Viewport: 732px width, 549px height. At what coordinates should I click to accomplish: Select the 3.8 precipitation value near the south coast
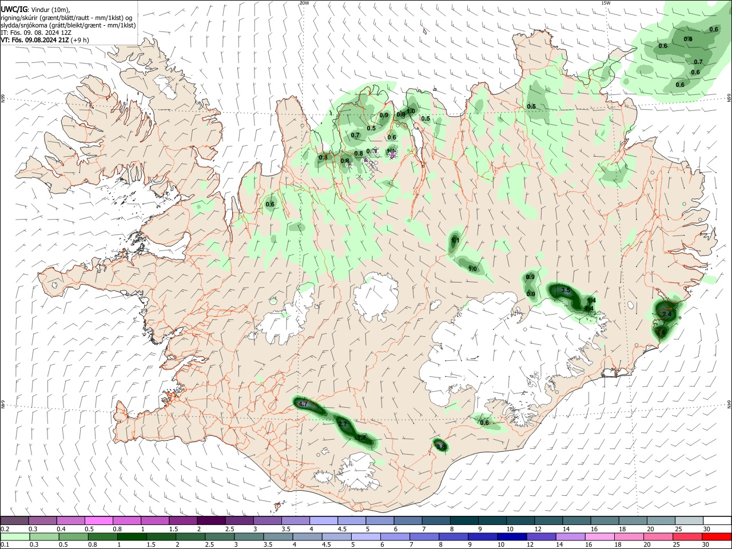click(441, 447)
